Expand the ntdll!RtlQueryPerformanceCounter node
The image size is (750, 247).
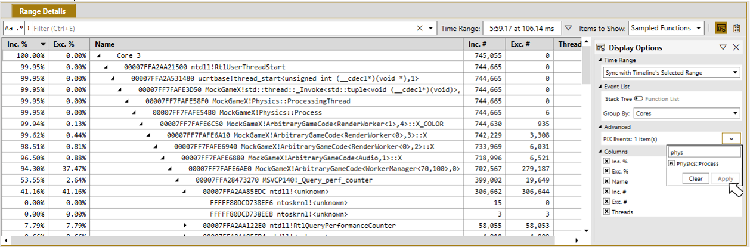(x=185, y=226)
